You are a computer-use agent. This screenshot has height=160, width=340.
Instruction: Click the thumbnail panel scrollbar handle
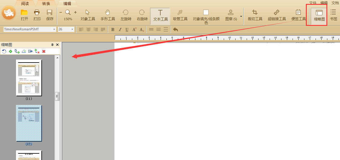[x=57, y=96]
